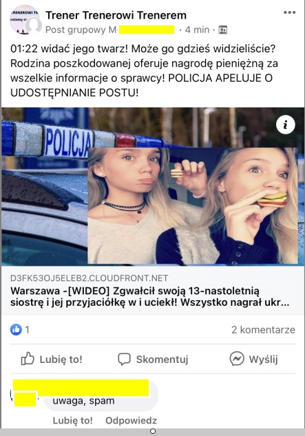The image size is (305, 436).
Task: Click the Post grupowy author label
Action: [81, 30]
